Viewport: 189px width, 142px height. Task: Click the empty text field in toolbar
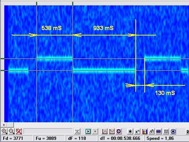(48, 131)
